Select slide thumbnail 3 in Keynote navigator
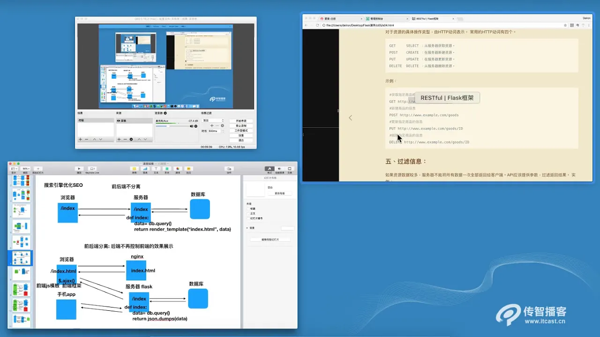 click(22, 195)
